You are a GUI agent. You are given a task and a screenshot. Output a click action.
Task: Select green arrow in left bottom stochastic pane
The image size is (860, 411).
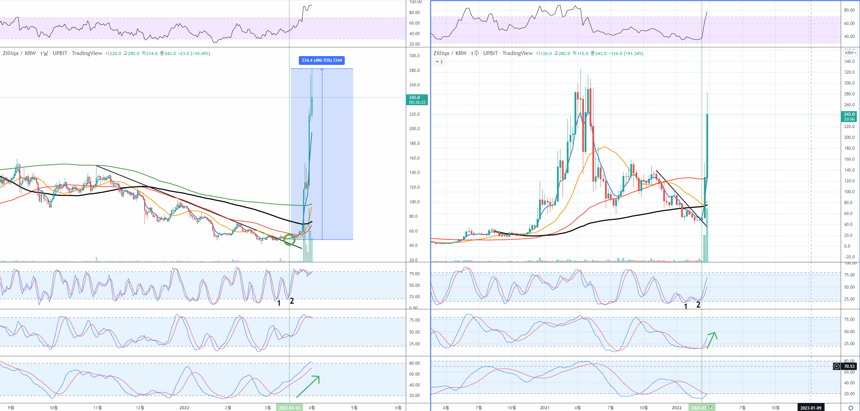(308, 386)
